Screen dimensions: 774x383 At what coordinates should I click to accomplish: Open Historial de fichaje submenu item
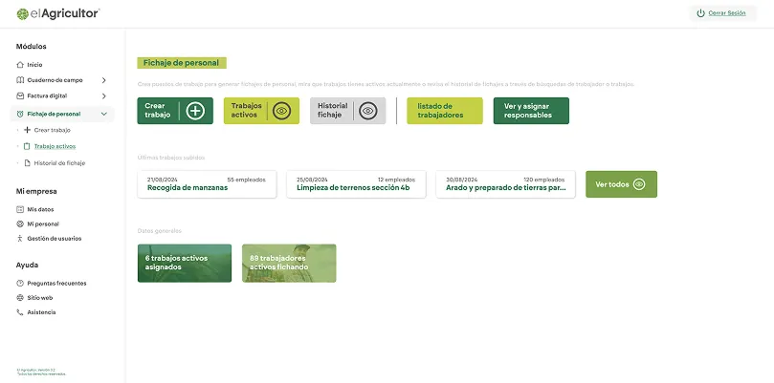click(59, 162)
